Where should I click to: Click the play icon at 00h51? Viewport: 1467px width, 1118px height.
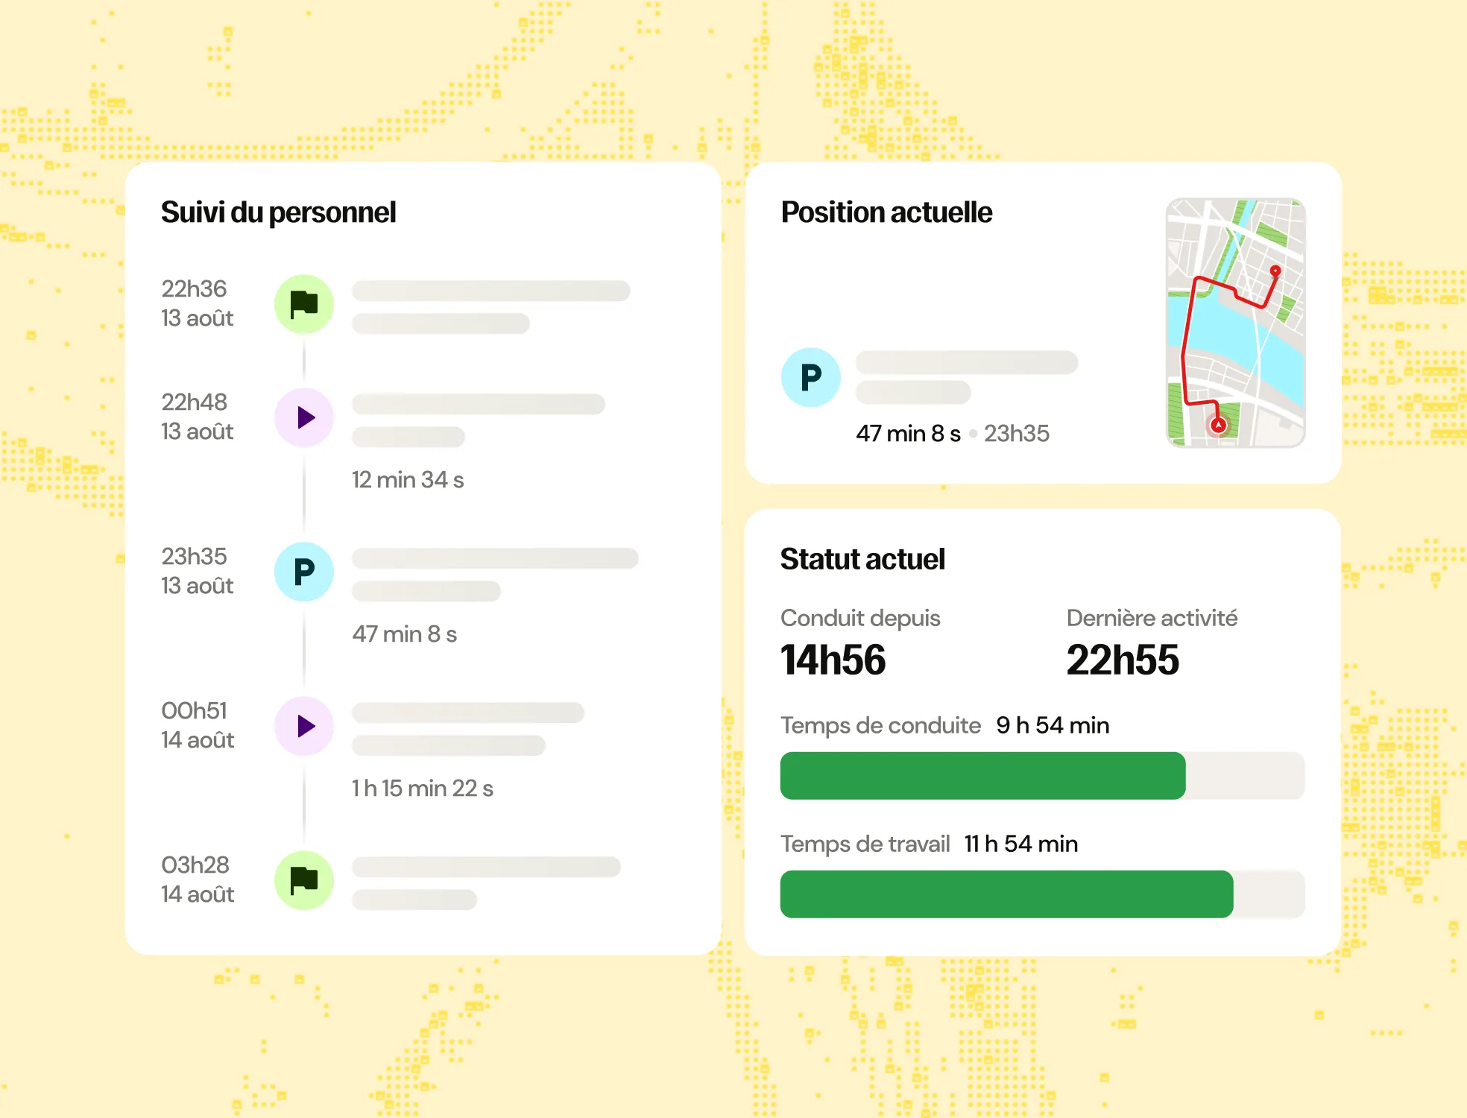point(304,726)
